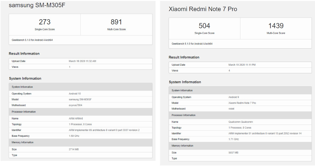Select the Samsung single-core score 273
This screenshot has height=167, width=315.
45,22
